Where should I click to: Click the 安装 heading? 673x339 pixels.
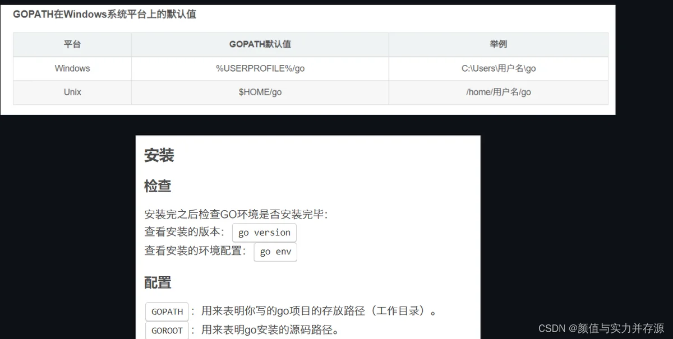(x=159, y=155)
